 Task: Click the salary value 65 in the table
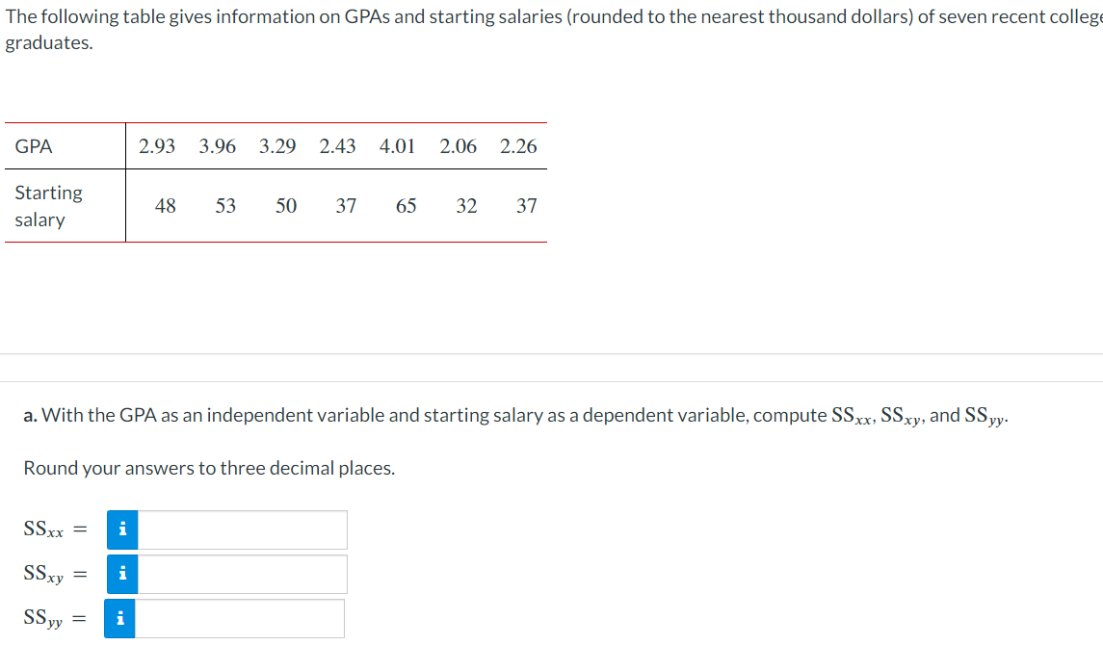407,206
